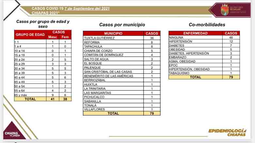Select the 'TAPACHULA' municipality row
Image resolution: width=255 pixels, height=143 pixels.
tap(122, 47)
